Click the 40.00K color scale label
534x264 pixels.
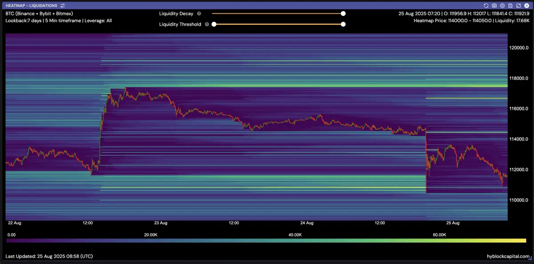click(x=295, y=235)
